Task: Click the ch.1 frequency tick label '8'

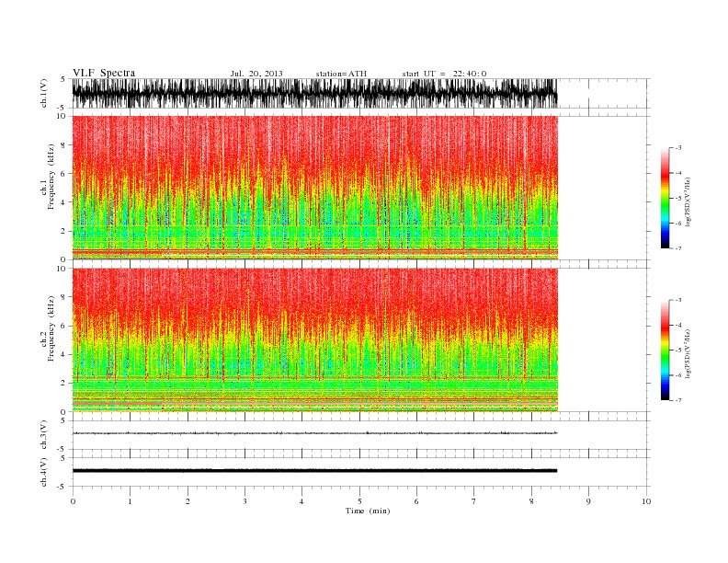Action: click(x=63, y=145)
